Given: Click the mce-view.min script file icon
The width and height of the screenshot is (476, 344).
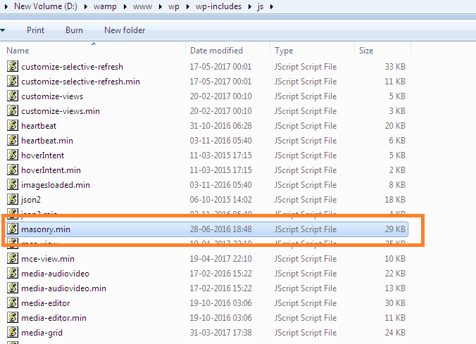Looking at the screenshot, I should (x=13, y=258).
